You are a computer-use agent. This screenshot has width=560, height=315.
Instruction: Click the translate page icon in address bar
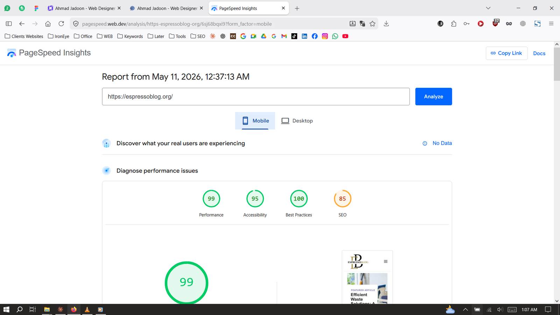click(x=363, y=24)
